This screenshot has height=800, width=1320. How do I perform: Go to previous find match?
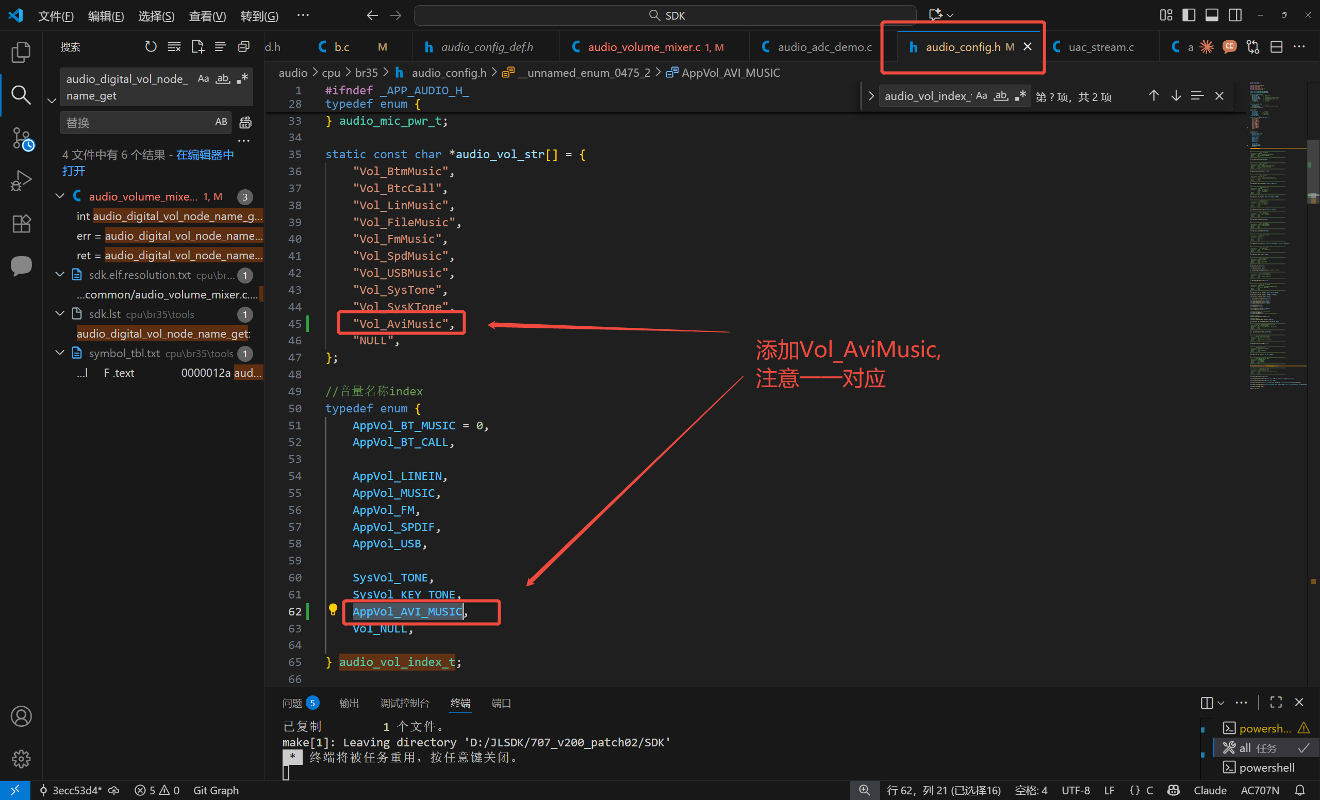(x=1153, y=96)
